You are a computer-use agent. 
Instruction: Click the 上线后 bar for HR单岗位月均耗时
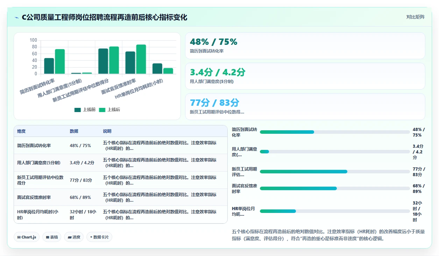[x=168, y=71]
